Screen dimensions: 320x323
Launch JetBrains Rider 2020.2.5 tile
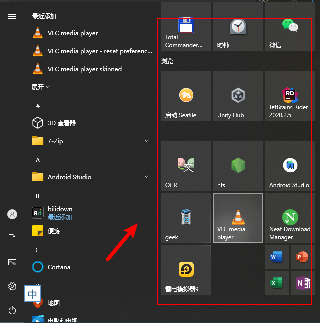290,96
